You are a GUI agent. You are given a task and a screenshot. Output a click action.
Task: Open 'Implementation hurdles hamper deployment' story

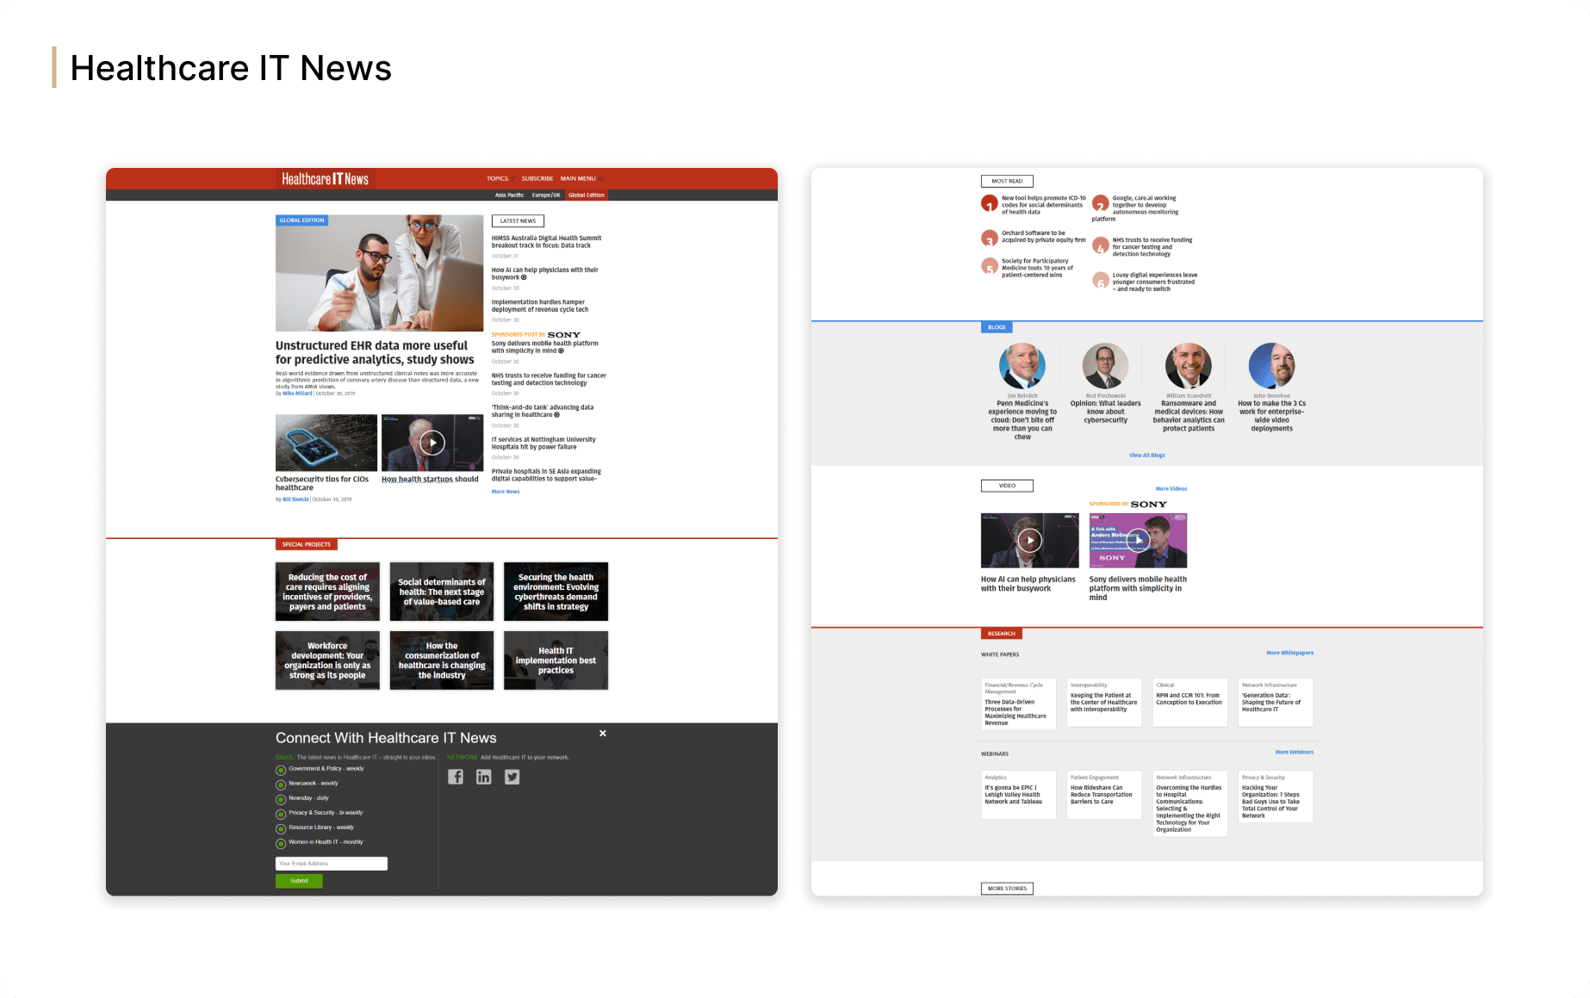(540, 306)
